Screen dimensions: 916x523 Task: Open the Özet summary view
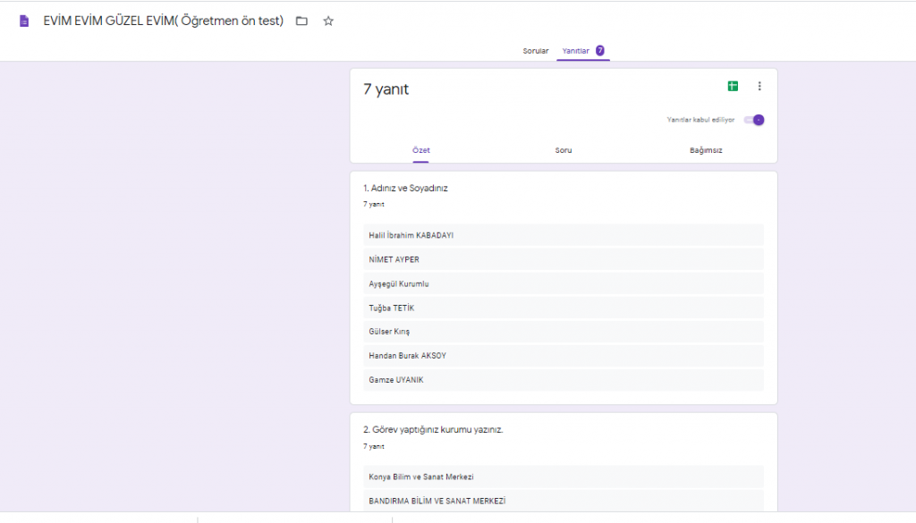(420, 150)
